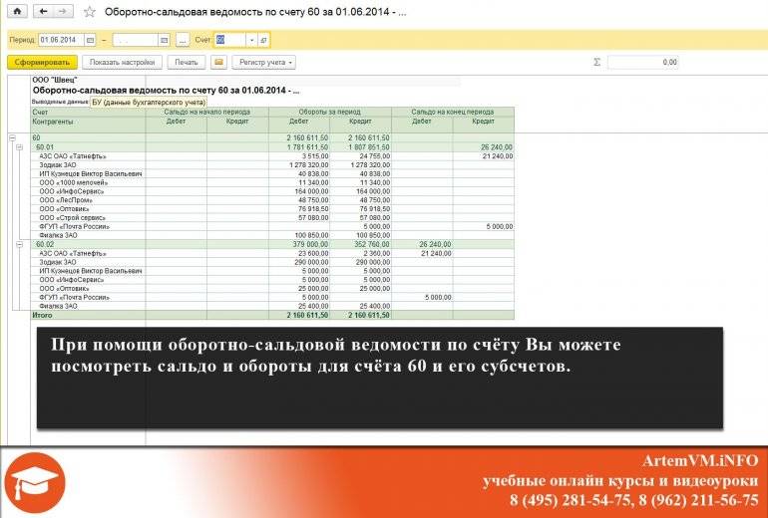Click the sum sigma icon
Viewport: 768px width, 518px height.
click(597, 62)
